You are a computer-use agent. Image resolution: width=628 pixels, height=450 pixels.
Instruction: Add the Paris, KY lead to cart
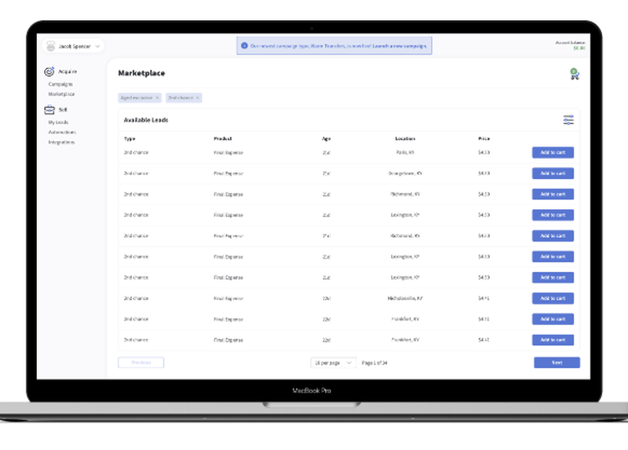(553, 153)
